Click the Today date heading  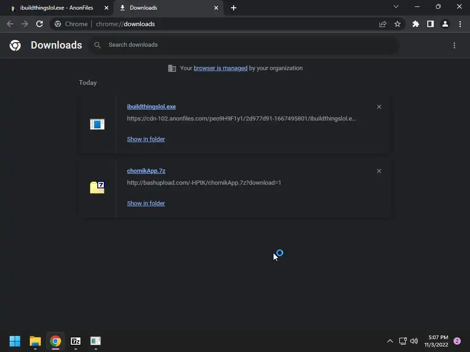tap(88, 82)
